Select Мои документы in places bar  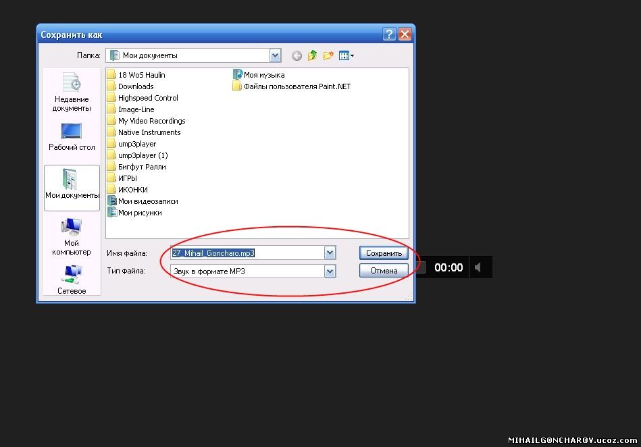[x=72, y=188]
